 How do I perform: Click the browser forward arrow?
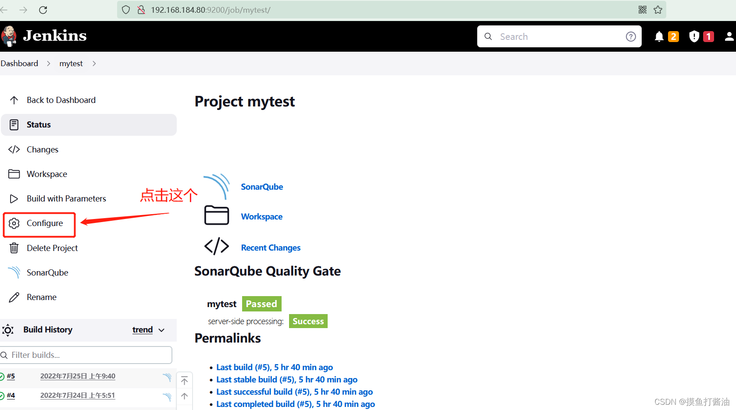(23, 10)
